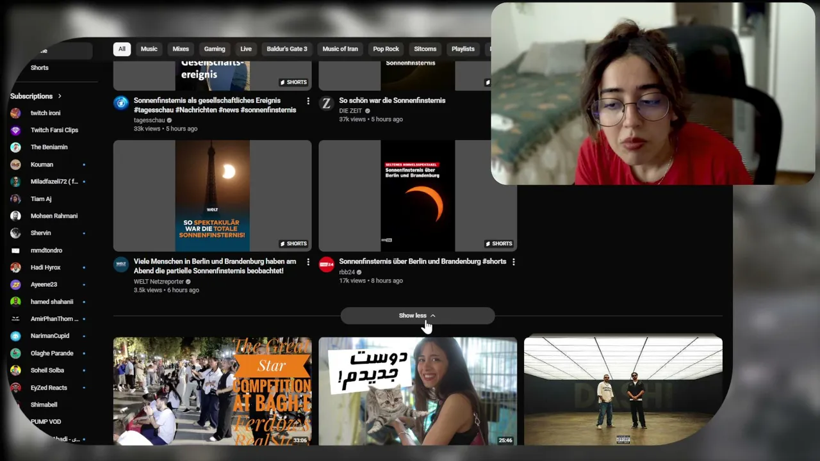Screen dimensions: 820x461
Task: Open more options for WELT Netzreporter video
Action: point(308,262)
